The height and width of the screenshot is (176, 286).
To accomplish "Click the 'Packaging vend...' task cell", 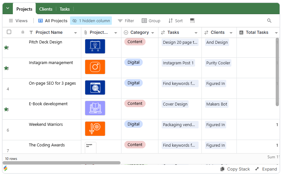I will pos(180,125).
